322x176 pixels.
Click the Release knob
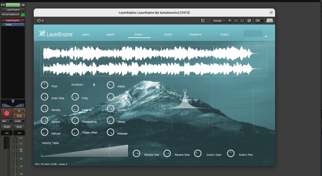click(x=111, y=132)
